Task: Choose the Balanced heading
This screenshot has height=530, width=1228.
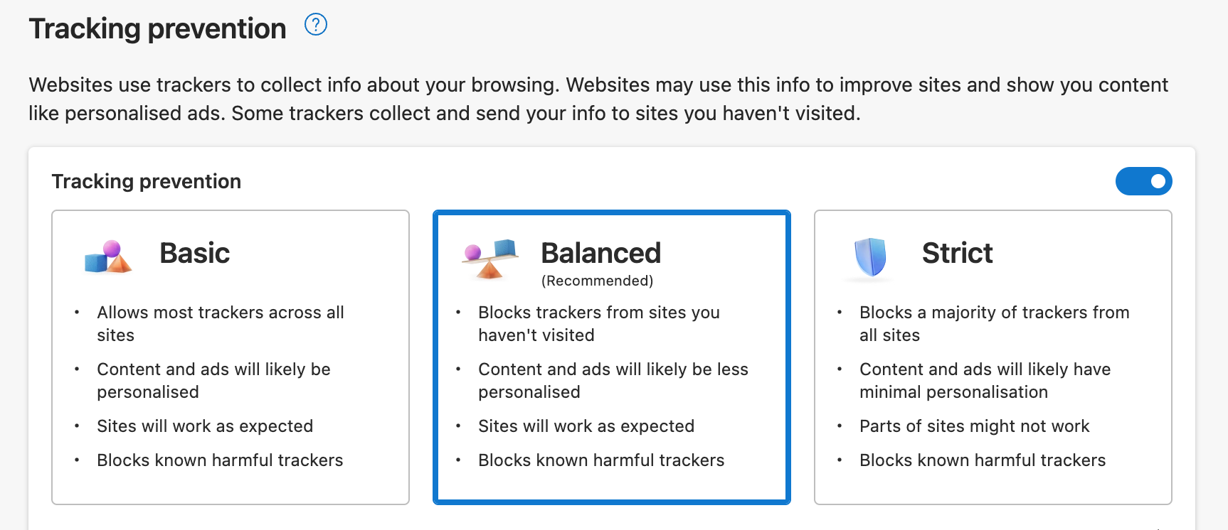Action: (x=600, y=254)
